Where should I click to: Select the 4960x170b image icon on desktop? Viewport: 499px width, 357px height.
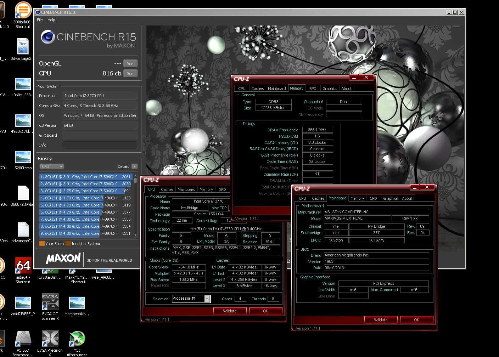click(23, 121)
